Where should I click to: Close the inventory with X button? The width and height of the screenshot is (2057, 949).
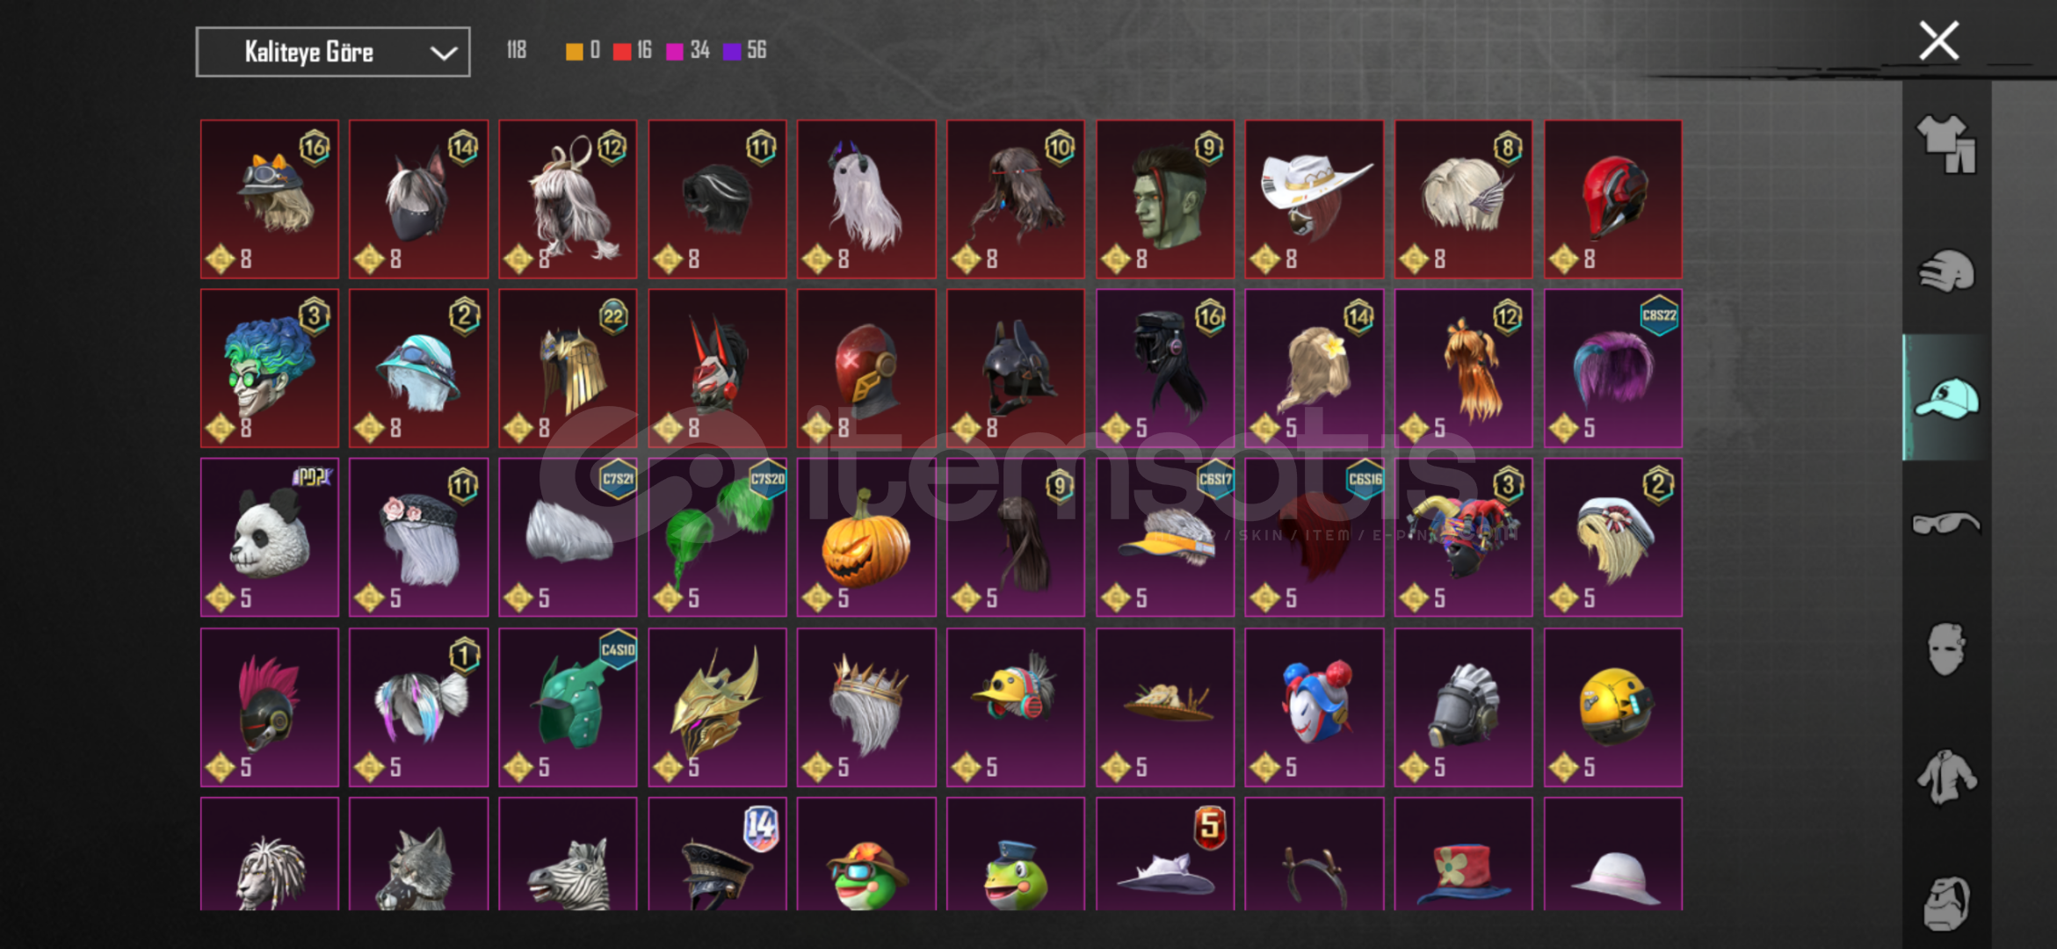click(1938, 40)
